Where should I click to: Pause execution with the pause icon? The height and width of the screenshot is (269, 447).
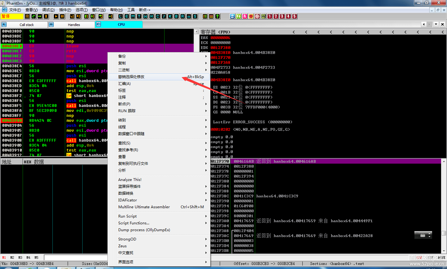pyautogui.click(x=62, y=16)
